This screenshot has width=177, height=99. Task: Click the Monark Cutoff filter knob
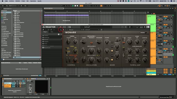coord(129,42)
